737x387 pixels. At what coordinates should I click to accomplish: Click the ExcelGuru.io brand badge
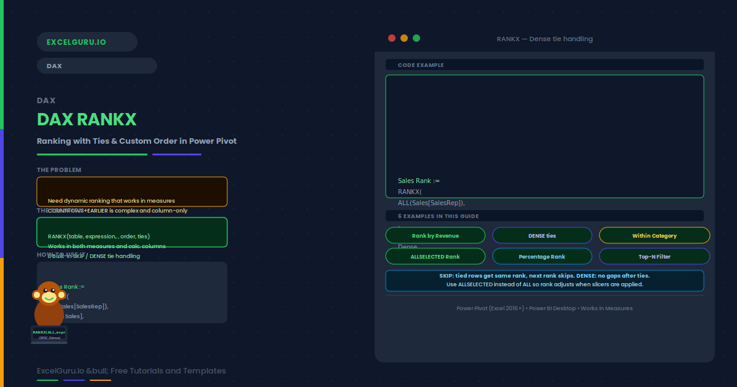pos(87,42)
